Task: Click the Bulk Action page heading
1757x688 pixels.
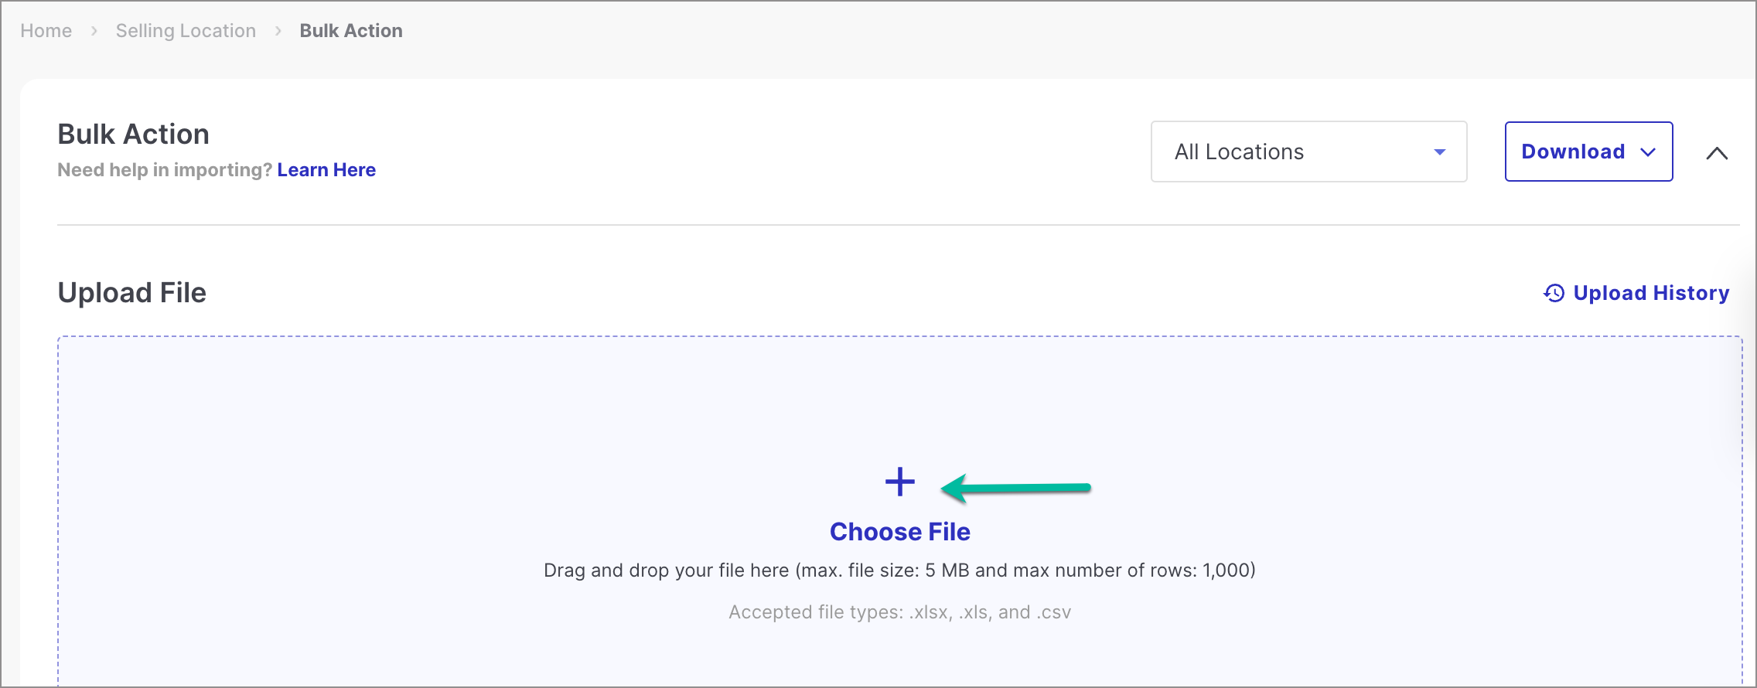Action: click(x=133, y=135)
